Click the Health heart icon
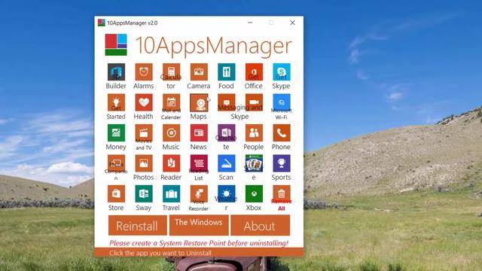 tap(144, 102)
